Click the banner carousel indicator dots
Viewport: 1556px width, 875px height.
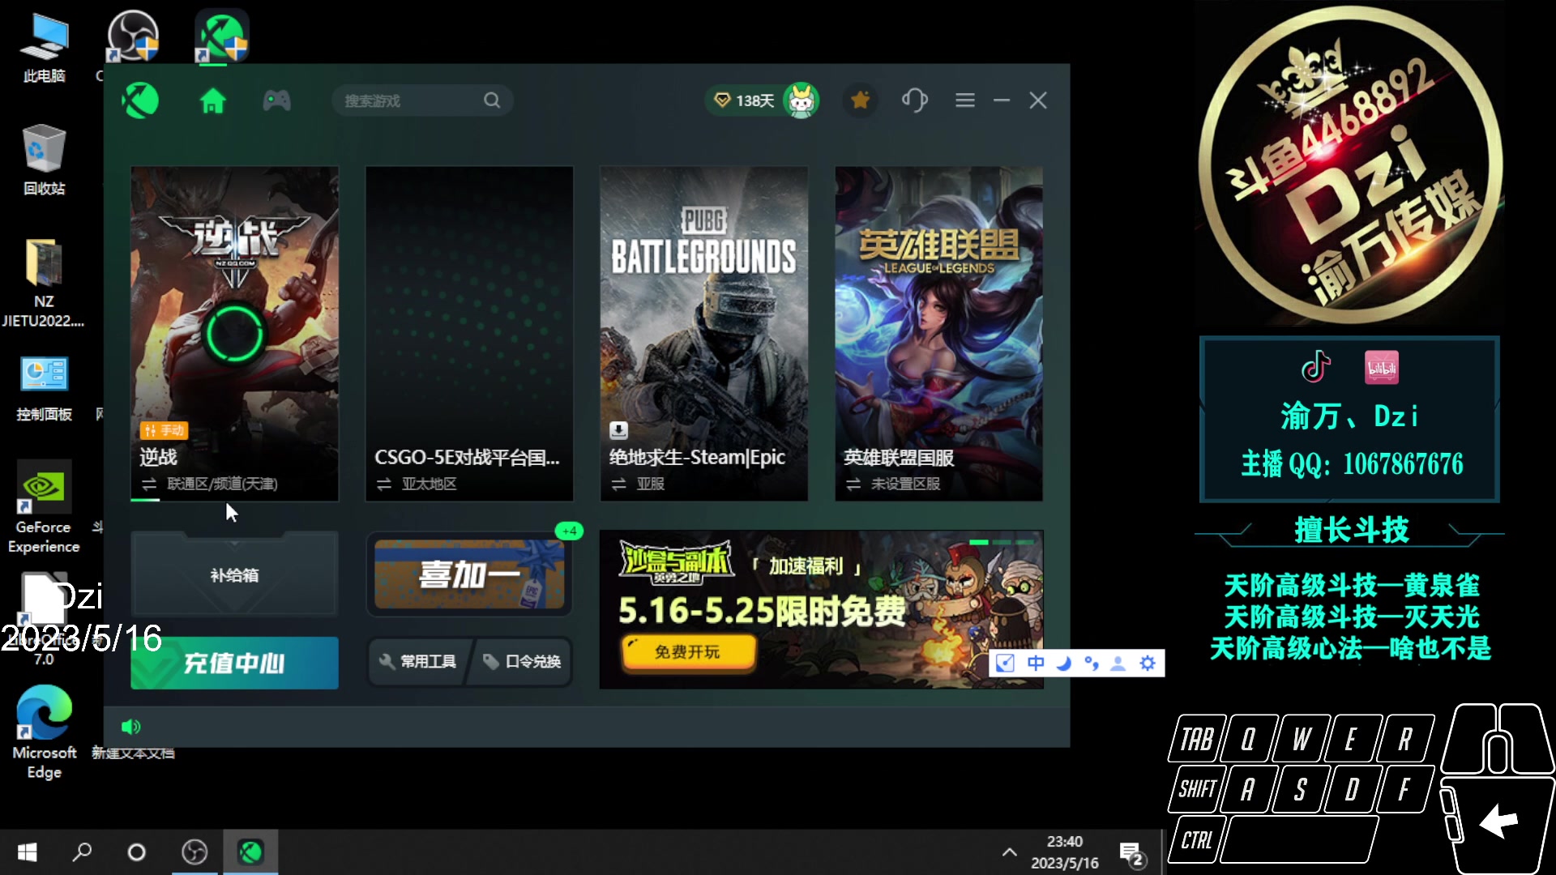click(1002, 542)
